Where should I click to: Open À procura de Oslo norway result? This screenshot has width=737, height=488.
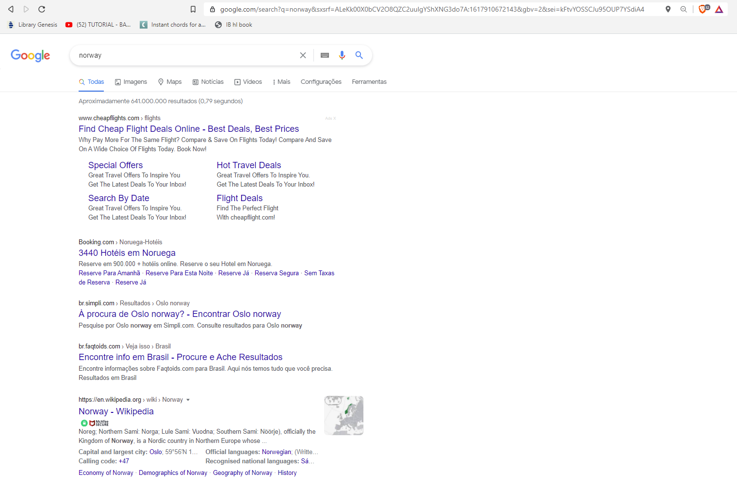click(180, 314)
